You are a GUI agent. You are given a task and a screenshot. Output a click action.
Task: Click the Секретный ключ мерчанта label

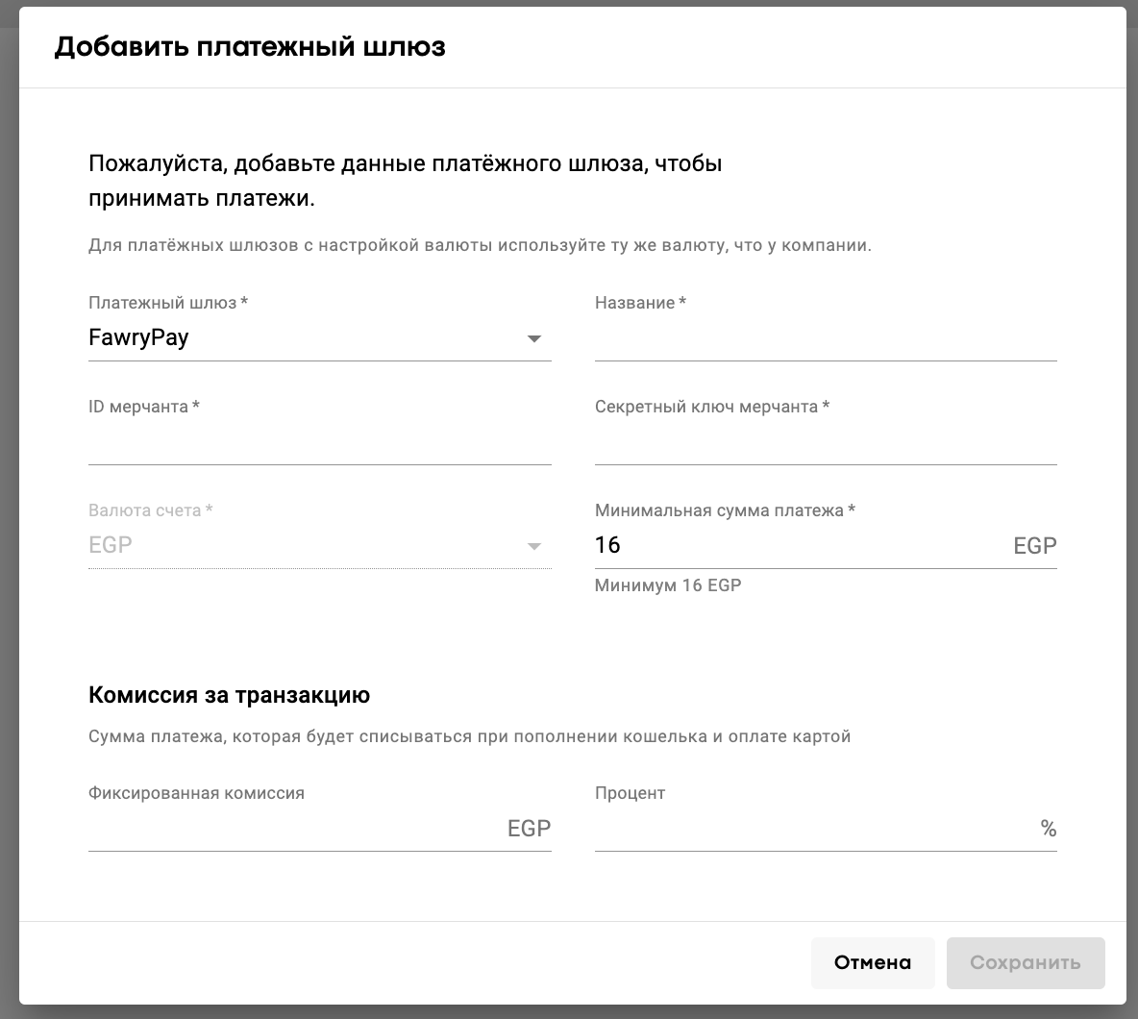click(x=711, y=407)
